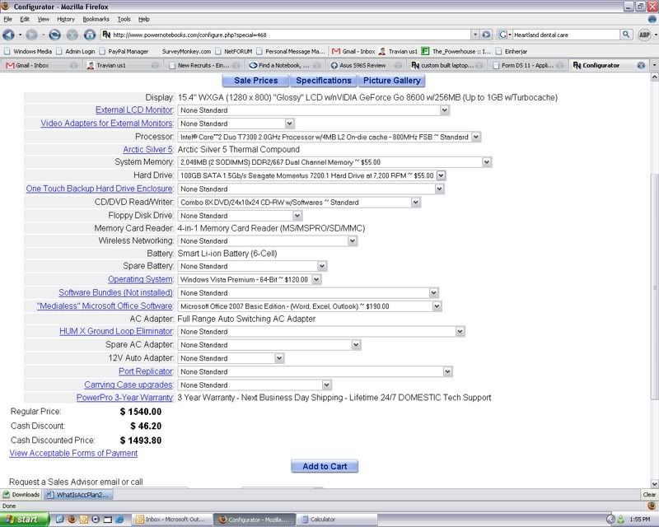Click the Specifications button

pyautogui.click(x=323, y=81)
